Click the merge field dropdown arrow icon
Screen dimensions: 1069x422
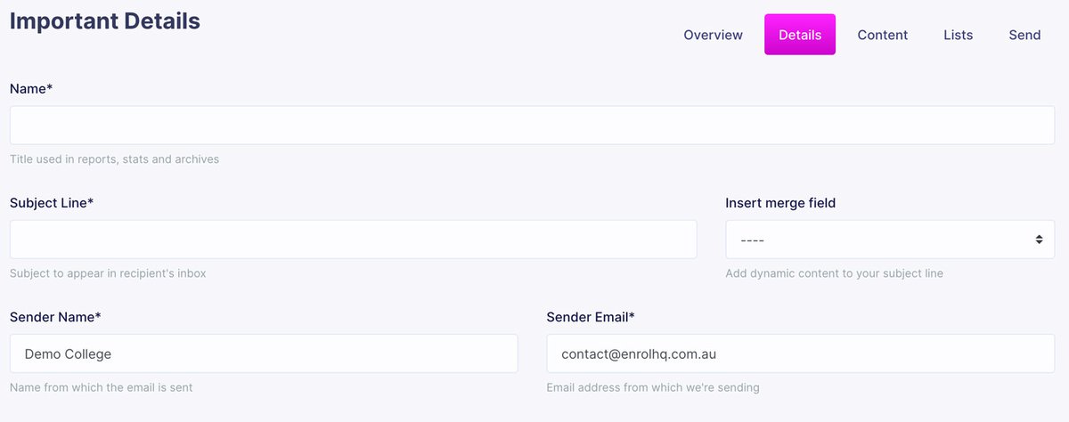(1039, 239)
